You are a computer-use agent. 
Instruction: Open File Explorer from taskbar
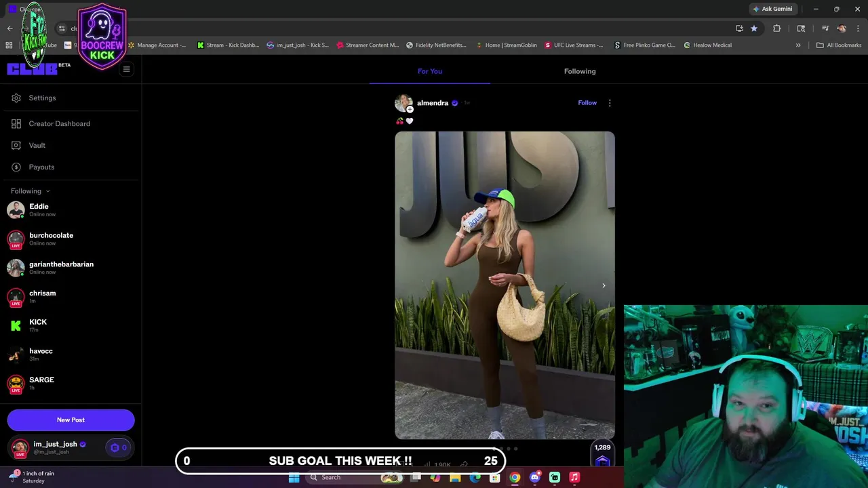coord(455,478)
